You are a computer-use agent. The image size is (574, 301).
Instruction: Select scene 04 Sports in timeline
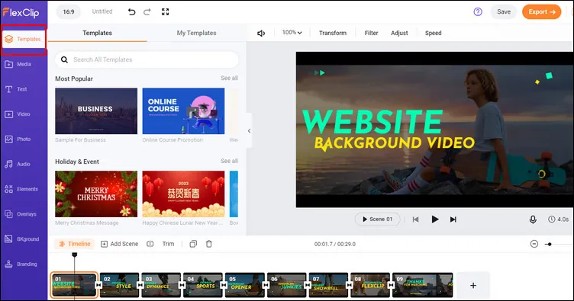tap(203, 285)
